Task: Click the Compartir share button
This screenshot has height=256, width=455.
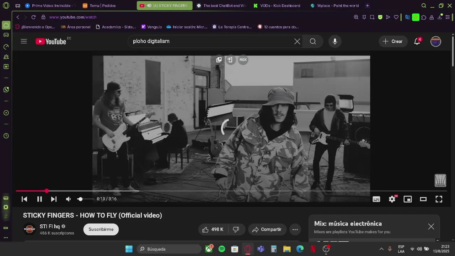Action: click(x=267, y=229)
